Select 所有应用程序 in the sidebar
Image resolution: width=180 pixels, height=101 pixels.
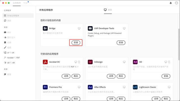[18, 16]
